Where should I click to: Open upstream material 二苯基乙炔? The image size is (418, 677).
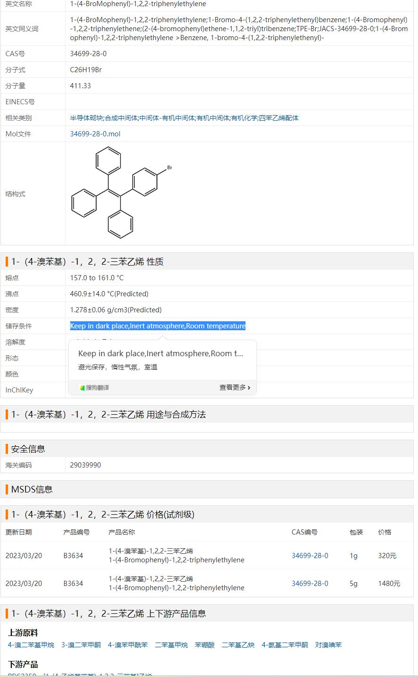coord(238,645)
